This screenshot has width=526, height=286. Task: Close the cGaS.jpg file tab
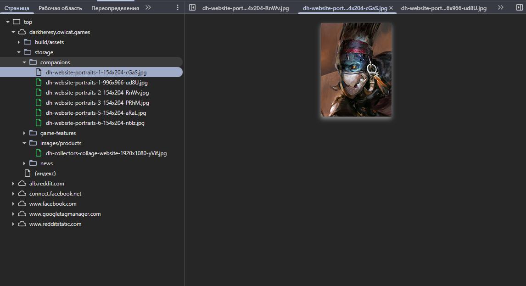[x=391, y=8]
